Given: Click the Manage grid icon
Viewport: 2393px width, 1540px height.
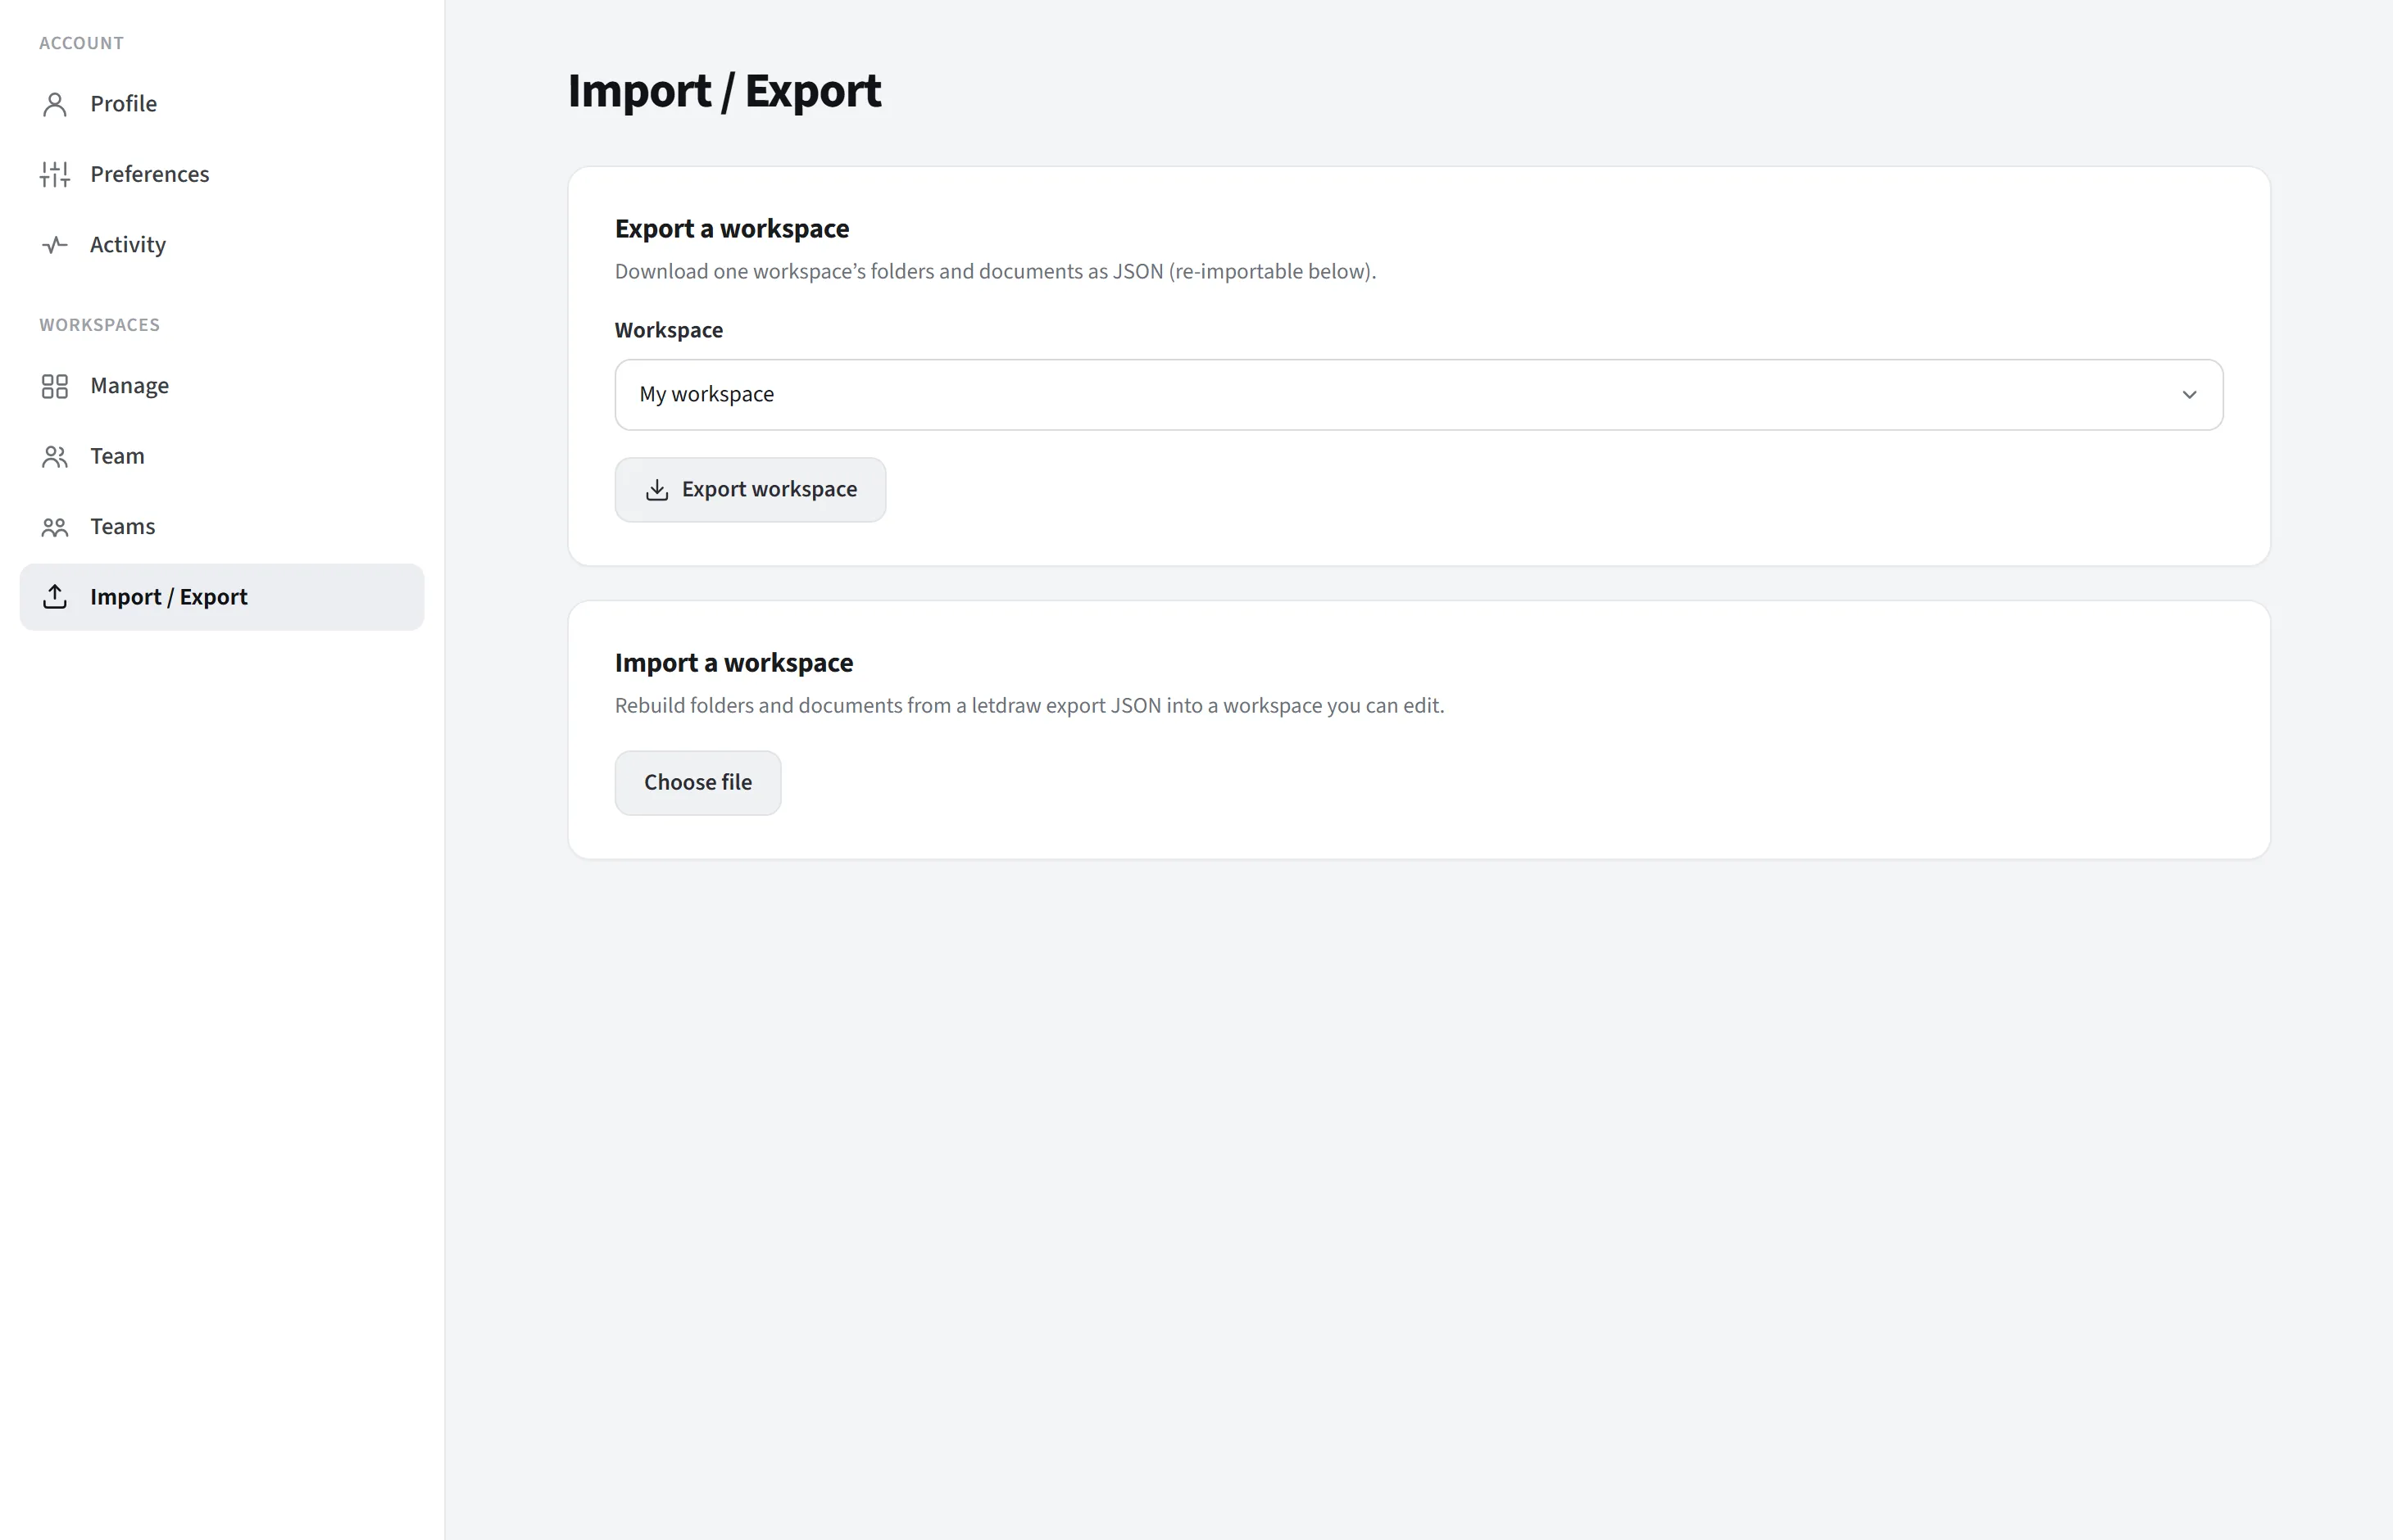Looking at the screenshot, I should (55, 386).
